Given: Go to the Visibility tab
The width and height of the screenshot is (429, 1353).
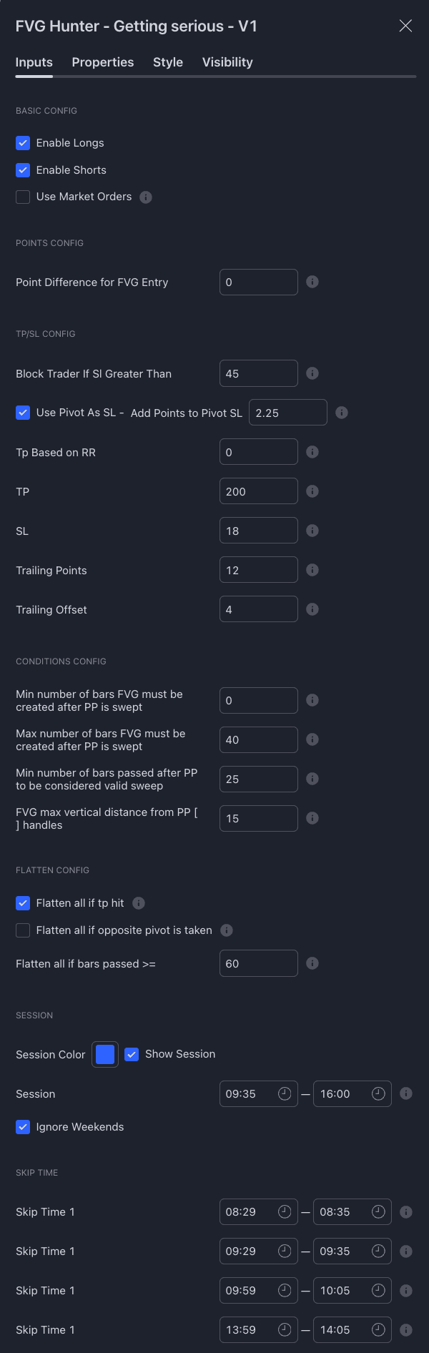Looking at the screenshot, I should click(x=227, y=62).
